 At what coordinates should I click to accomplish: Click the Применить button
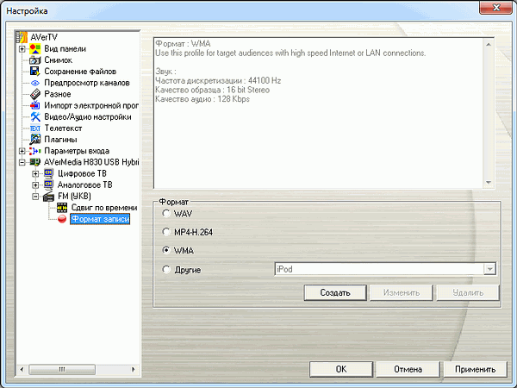point(476,369)
